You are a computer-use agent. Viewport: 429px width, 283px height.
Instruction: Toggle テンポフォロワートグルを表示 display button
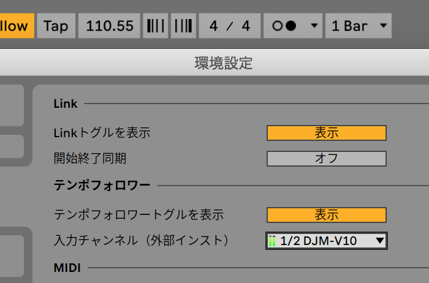click(x=327, y=215)
